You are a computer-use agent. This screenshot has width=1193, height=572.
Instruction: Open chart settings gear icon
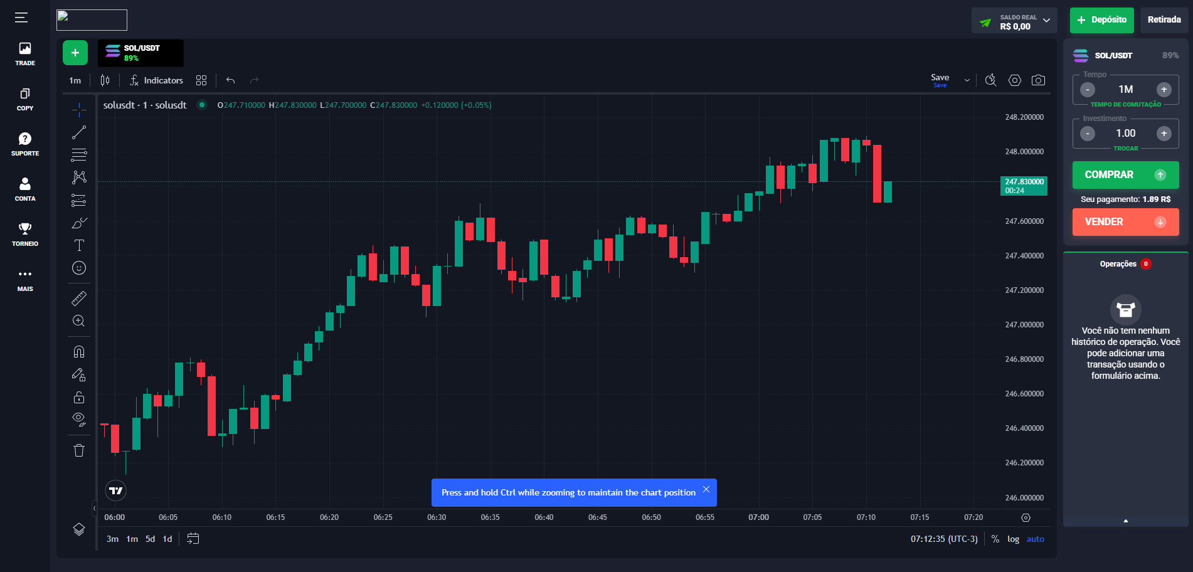(1015, 80)
